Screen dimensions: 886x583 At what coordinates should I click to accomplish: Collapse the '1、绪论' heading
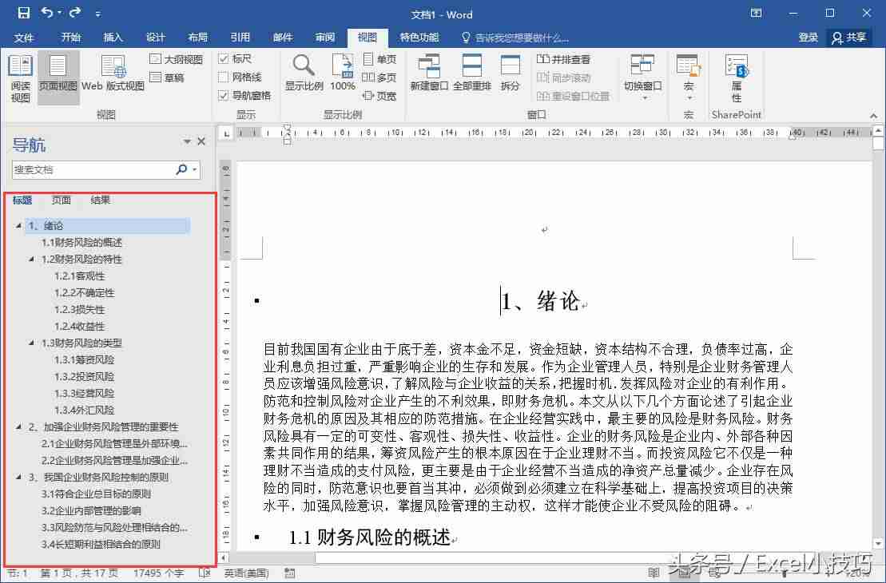click(18, 225)
